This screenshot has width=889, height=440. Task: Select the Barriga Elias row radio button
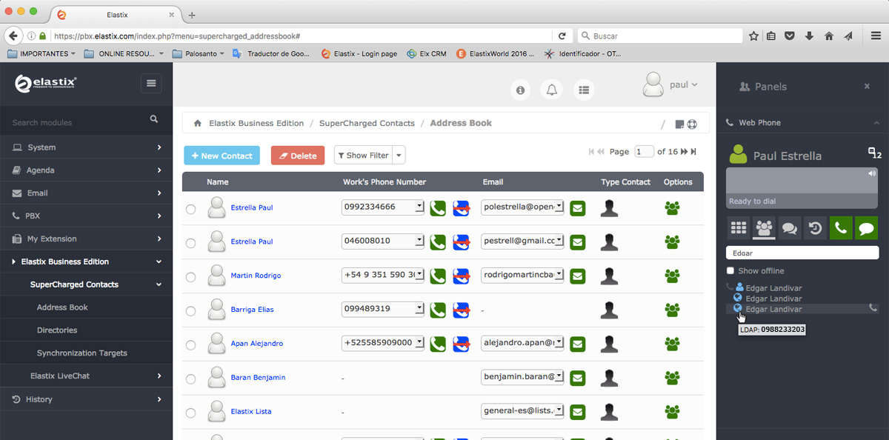(191, 312)
